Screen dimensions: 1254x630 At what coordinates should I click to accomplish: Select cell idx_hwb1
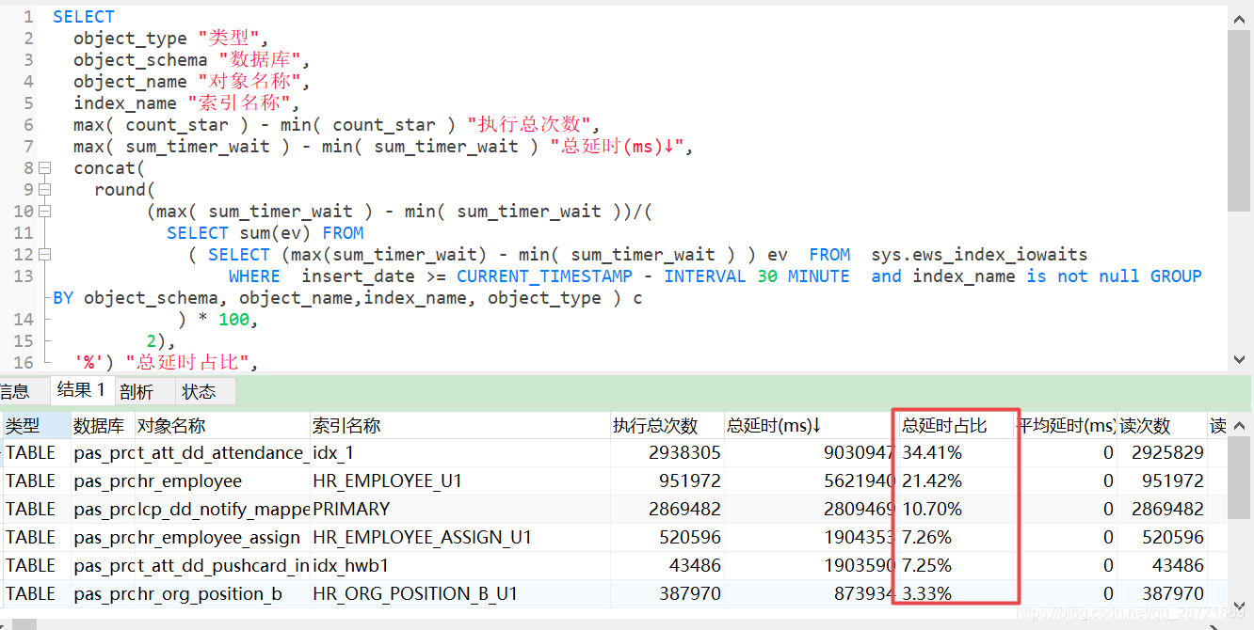coord(460,566)
